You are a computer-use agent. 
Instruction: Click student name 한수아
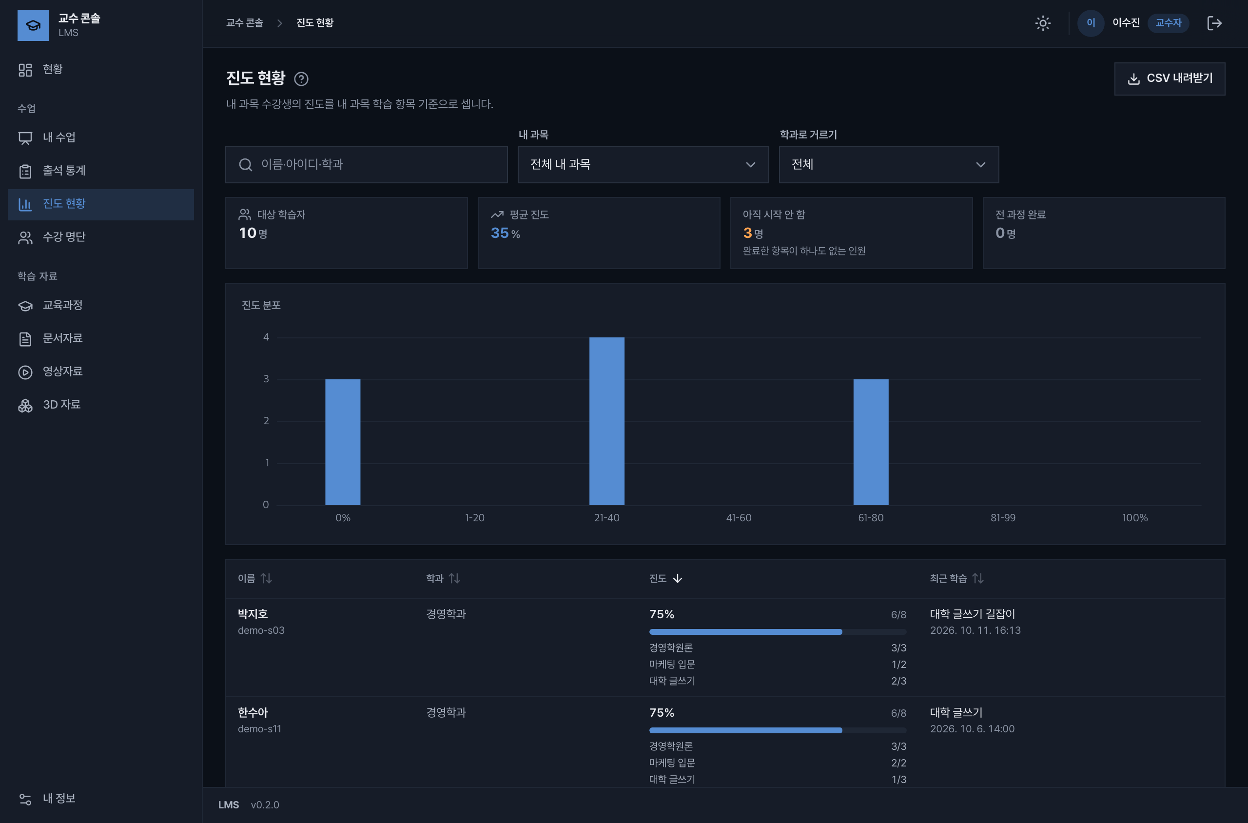tap(253, 713)
